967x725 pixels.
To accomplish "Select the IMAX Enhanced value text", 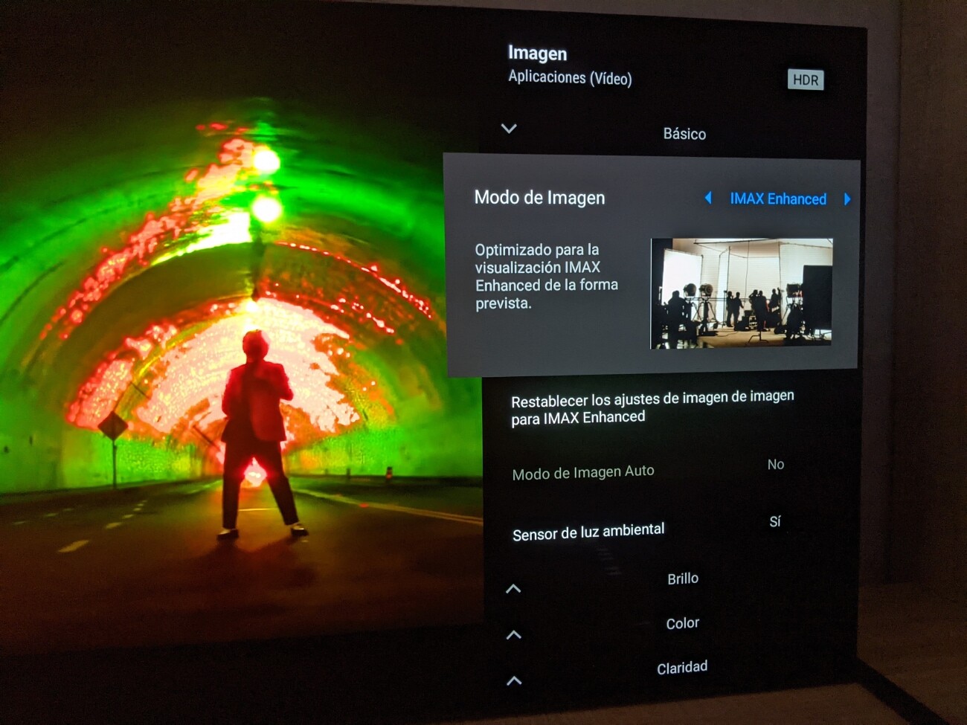I will tap(777, 199).
